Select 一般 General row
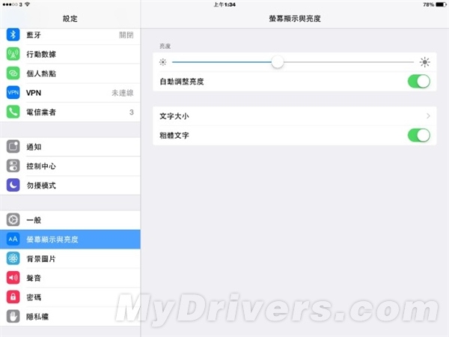This screenshot has height=337, width=449. (x=70, y=219)
